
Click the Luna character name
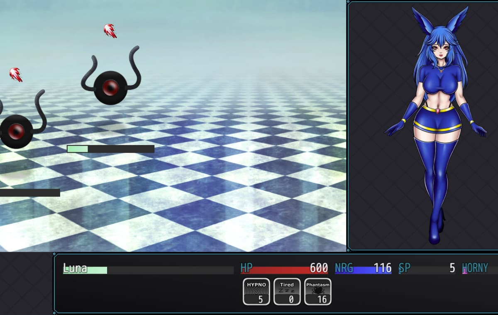tap(75, 268)
